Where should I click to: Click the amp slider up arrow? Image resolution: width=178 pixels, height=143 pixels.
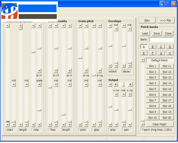(x=110, y=84)
